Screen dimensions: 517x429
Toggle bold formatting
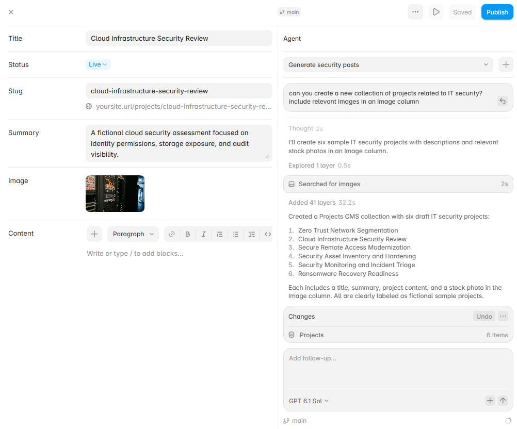pos(188,234)
